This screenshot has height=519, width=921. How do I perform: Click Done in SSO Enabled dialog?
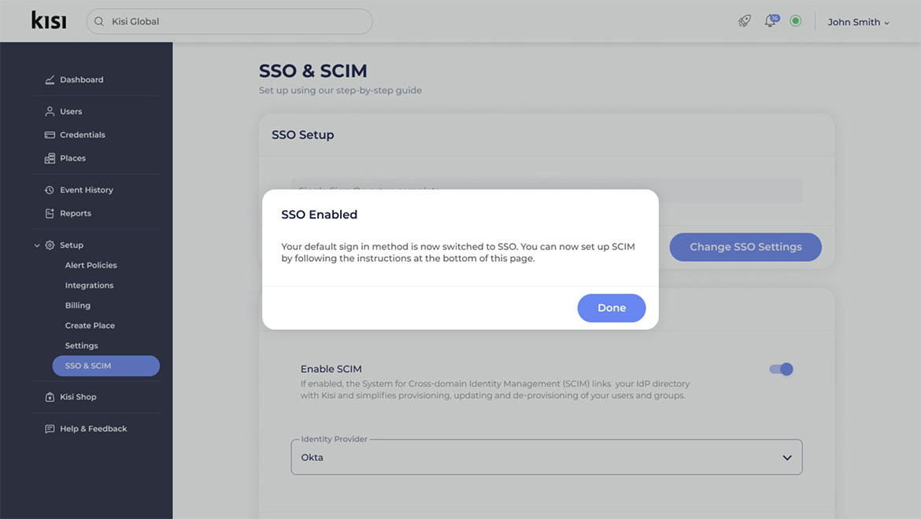[x=612, y=308]
